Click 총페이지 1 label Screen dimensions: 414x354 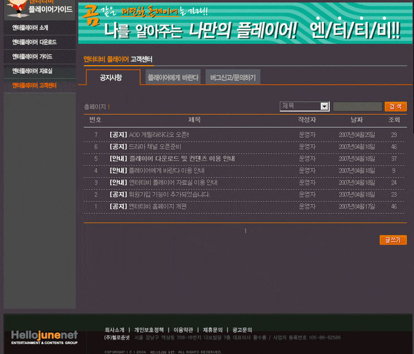(97, 107)
